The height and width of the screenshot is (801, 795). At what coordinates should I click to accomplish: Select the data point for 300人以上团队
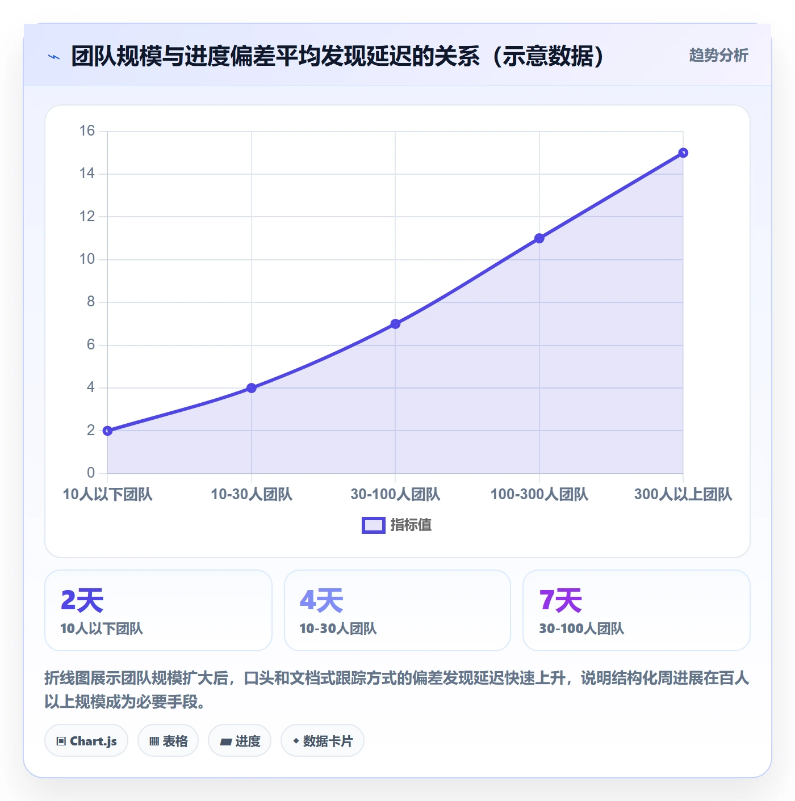(683, 153)
